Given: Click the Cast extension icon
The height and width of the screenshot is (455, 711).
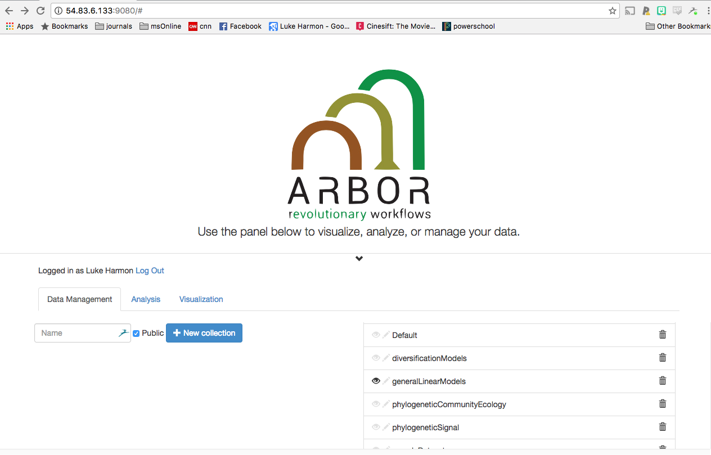Looking at the screenshot, I should point(631,11).
